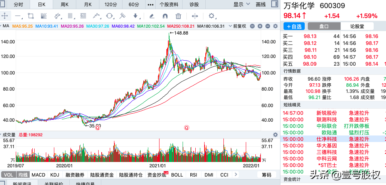Select the 陆股通资金 indicator tab
Viewport: 386px width, 185px height.
pos(102,175)
